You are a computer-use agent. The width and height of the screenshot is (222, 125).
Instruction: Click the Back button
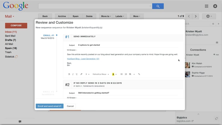[x=45, y=16]
